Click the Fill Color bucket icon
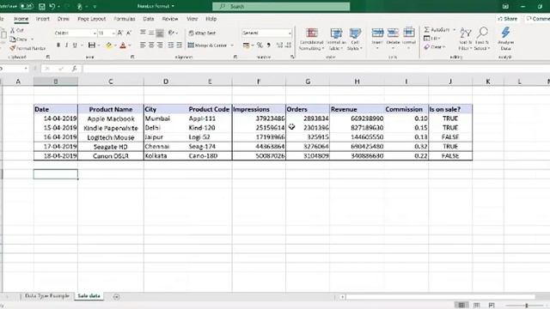550x309 pixels. [109, 45]
